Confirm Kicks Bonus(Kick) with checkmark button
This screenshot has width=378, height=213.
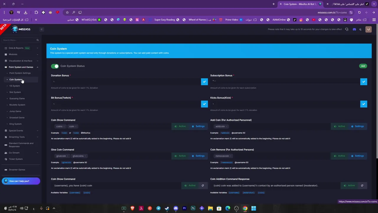364,104
